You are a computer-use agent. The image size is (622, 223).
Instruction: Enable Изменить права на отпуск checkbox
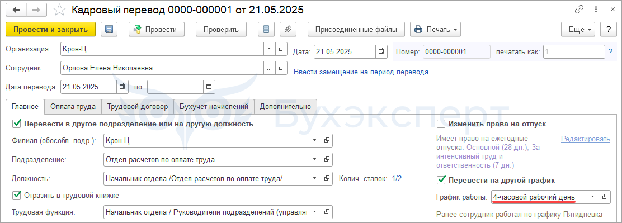(441, 124)
